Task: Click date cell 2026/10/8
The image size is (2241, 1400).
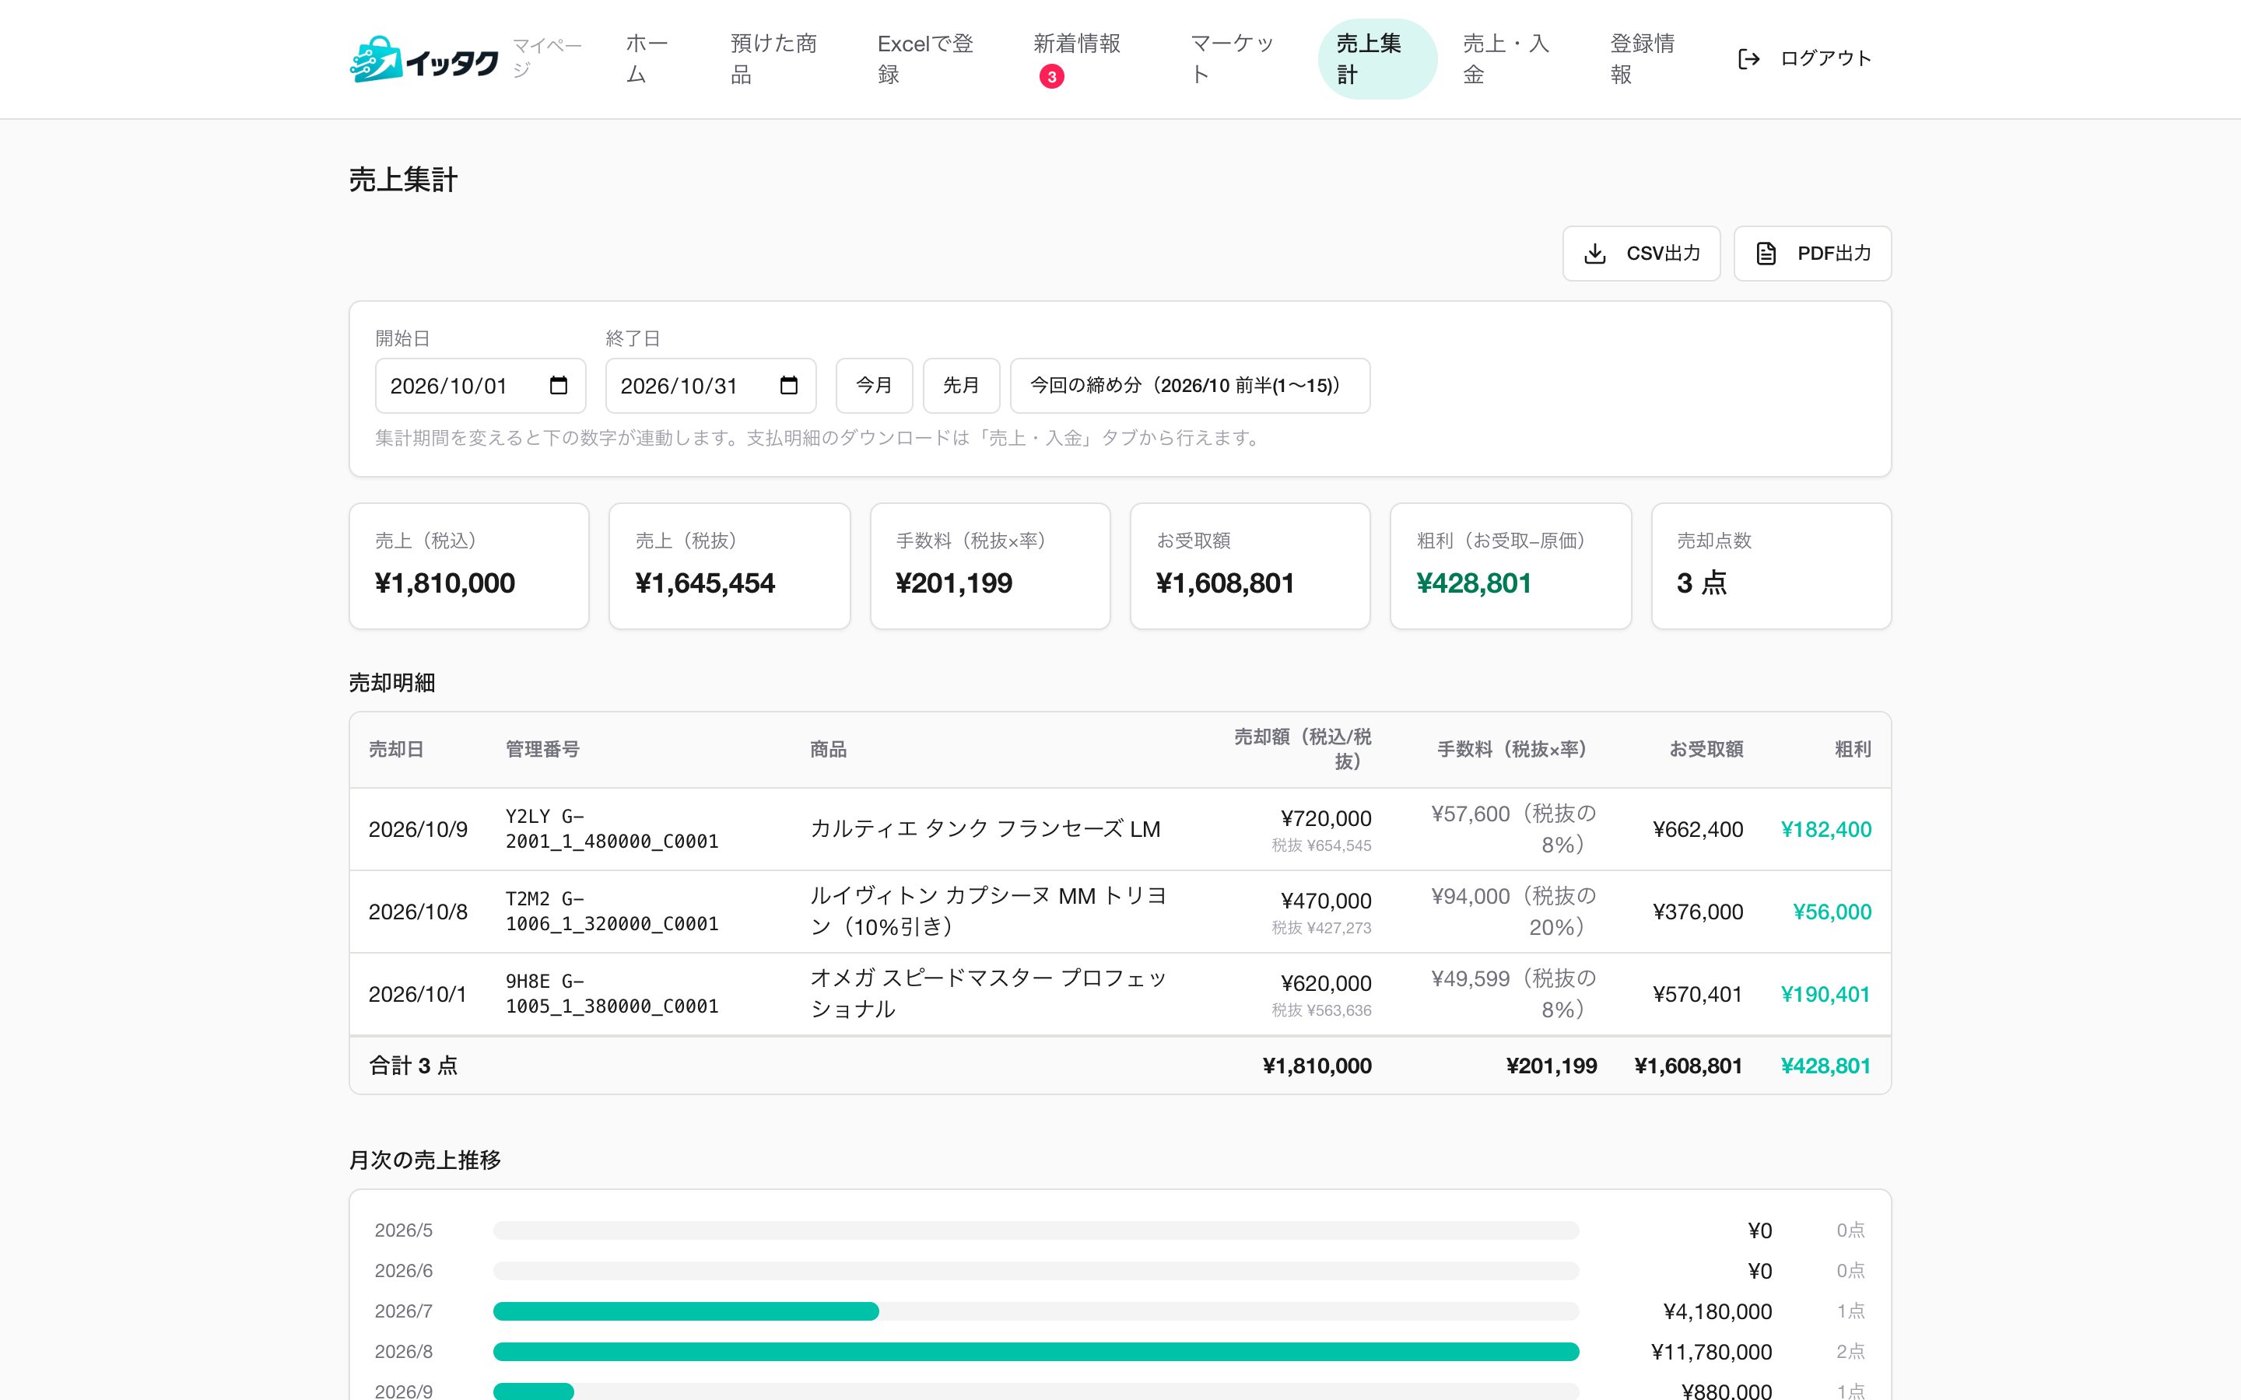Action: pyautogui.click(x=419, y=911)
